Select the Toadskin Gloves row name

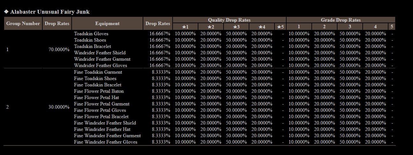(x=91, y=34)
